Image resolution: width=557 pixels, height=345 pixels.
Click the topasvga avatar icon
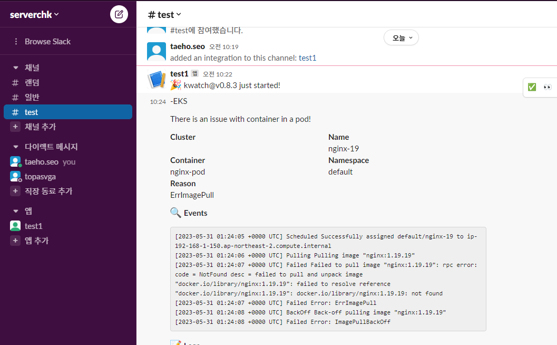pyautogui.click(x=15, y=176)
